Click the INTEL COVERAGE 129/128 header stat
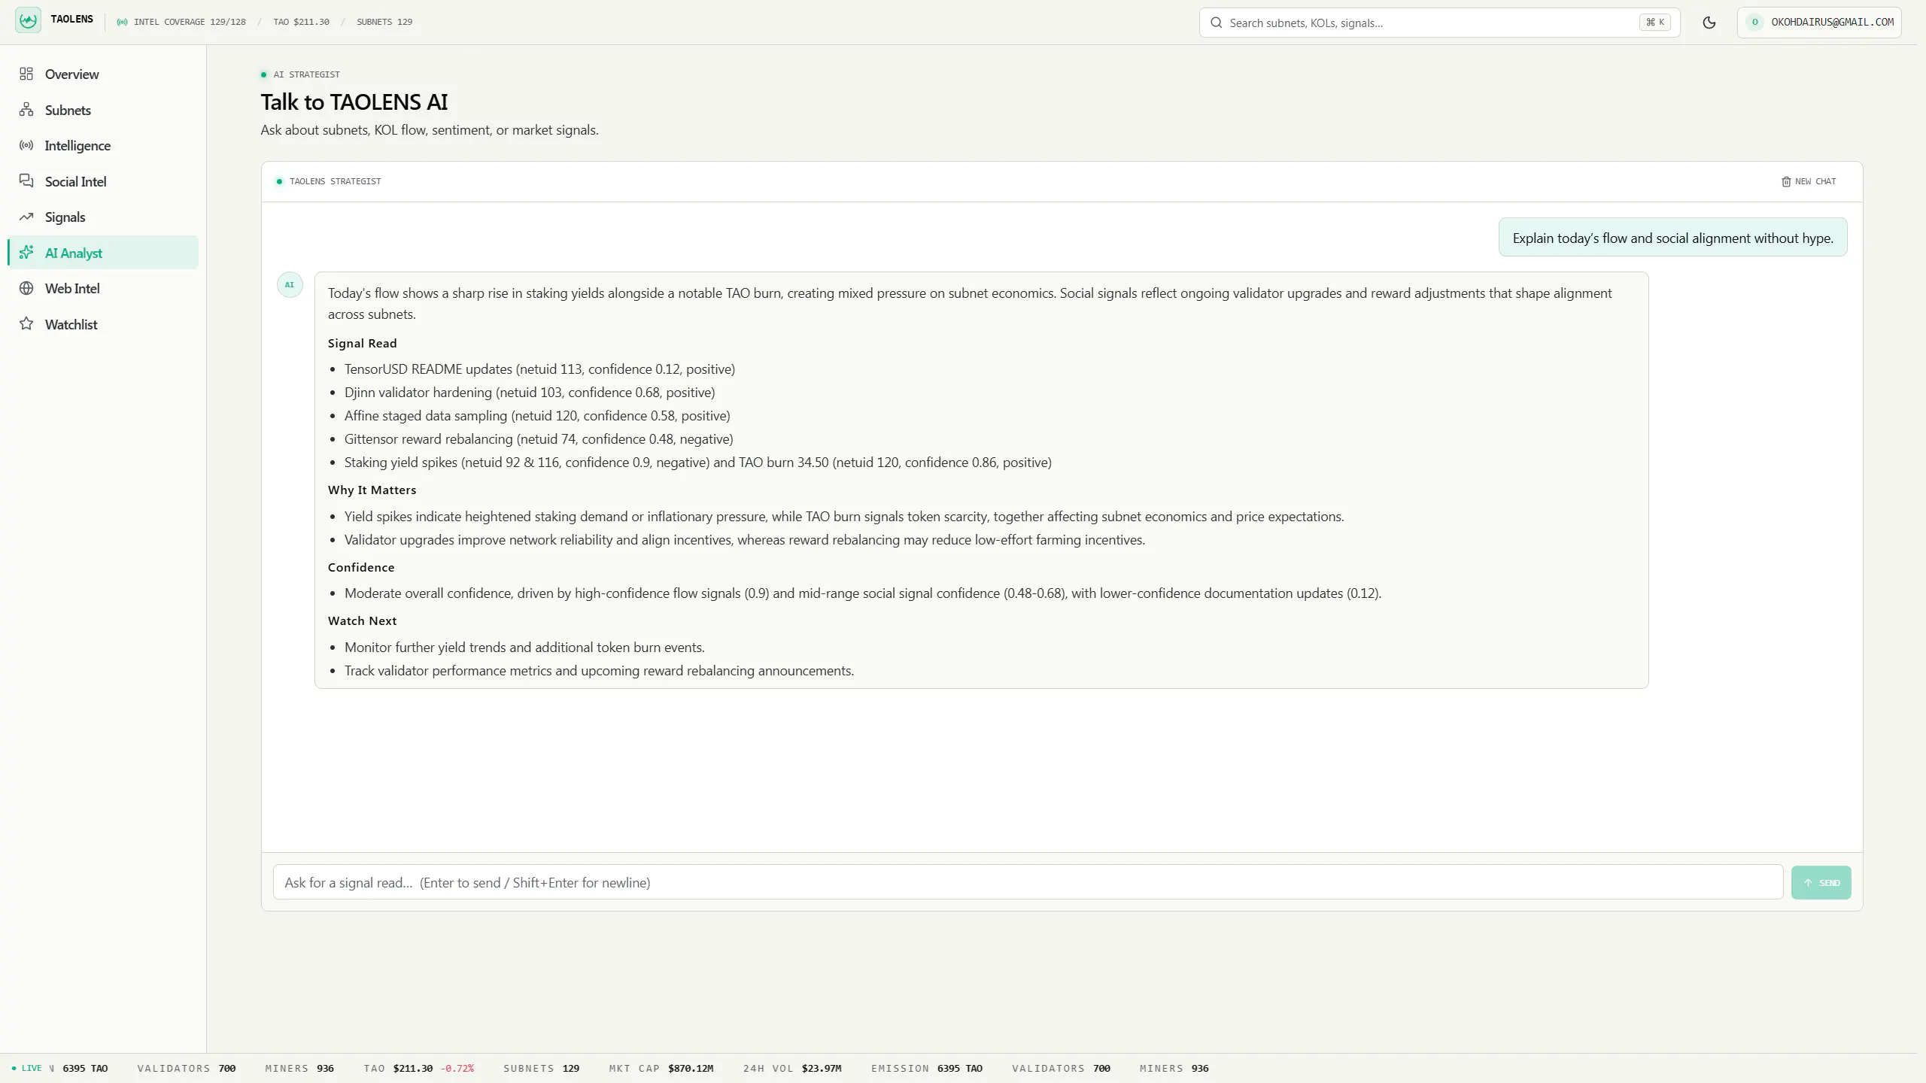 (181, 22)
